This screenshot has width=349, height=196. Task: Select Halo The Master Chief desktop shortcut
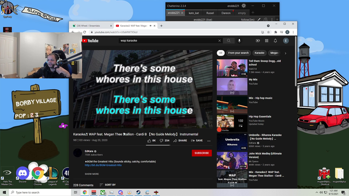point(7,176)
